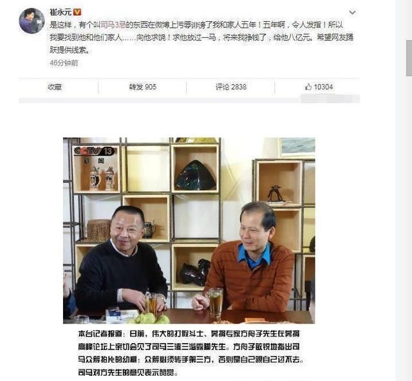
Task: Click the page vertical scrollbar thumb
Action: (x=409, y=58)
